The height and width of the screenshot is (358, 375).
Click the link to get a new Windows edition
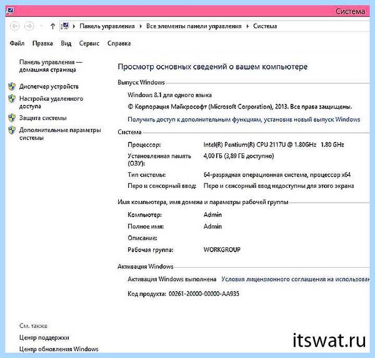pyautogui.click(x=244, y=120)
